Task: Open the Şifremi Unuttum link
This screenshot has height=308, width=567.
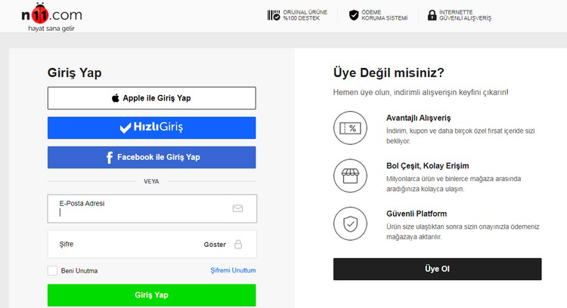Action: [x=233, y=270]
